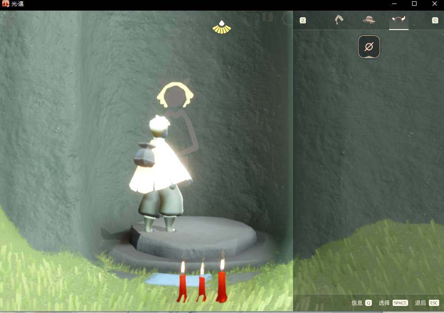Click the 光遇 app icon in title bar
444x313 pixels.
pos(6,4)
